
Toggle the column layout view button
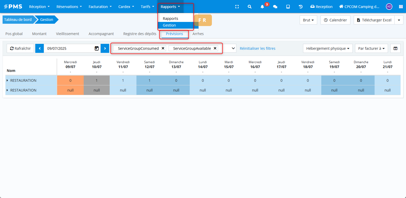395,48
